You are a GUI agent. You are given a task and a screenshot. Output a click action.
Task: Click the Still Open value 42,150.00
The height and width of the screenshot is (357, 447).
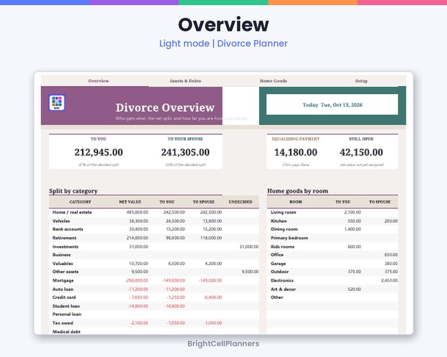tap(361, 152)
